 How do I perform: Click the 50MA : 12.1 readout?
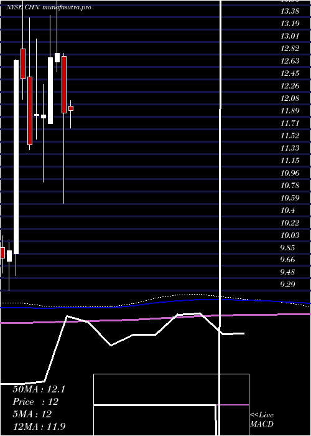tap(39, 389)
